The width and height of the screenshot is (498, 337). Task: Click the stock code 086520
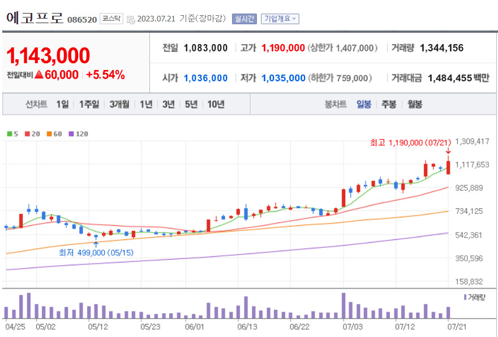[82, 20]
